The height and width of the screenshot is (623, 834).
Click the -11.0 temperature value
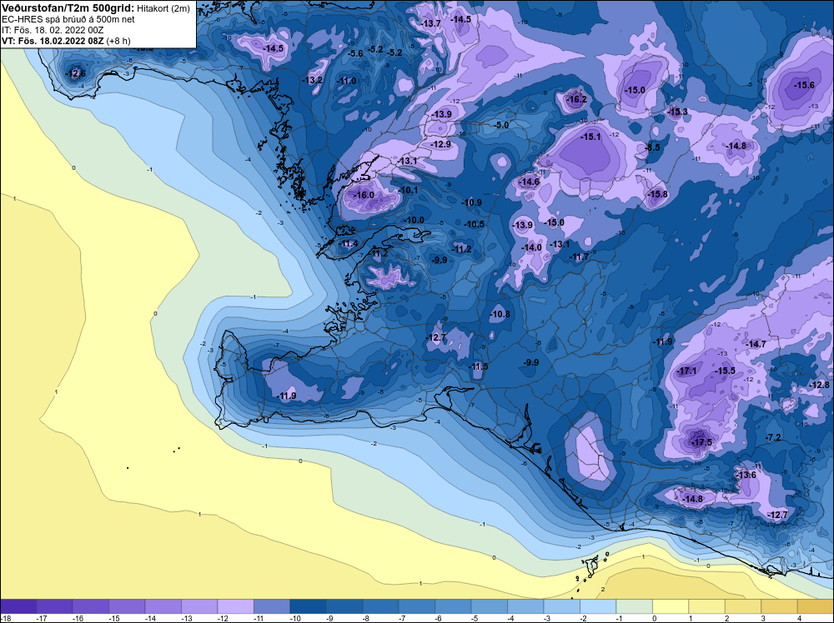346,81
